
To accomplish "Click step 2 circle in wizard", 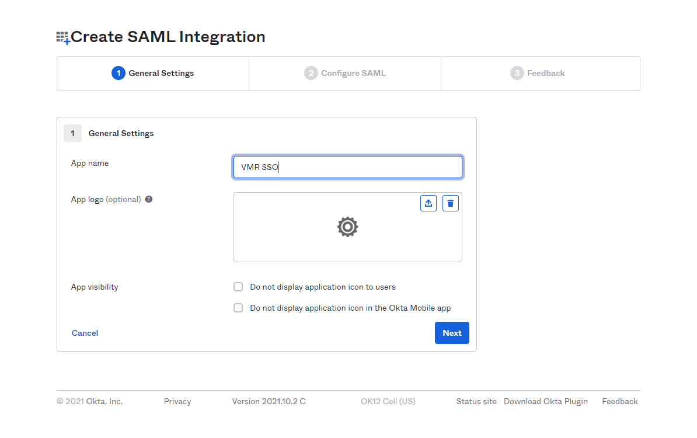I will 311,73.
